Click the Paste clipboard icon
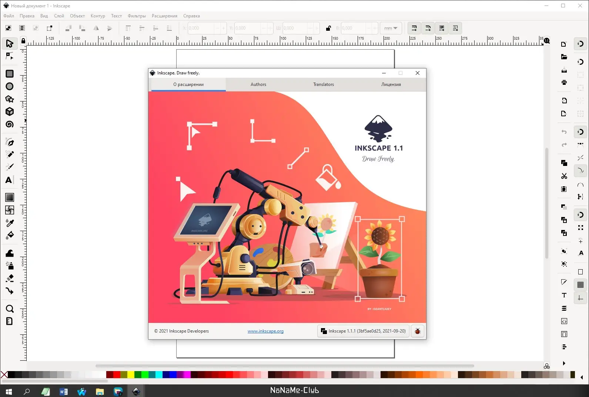This screenshot has height=397, width=589. [564, 189]
